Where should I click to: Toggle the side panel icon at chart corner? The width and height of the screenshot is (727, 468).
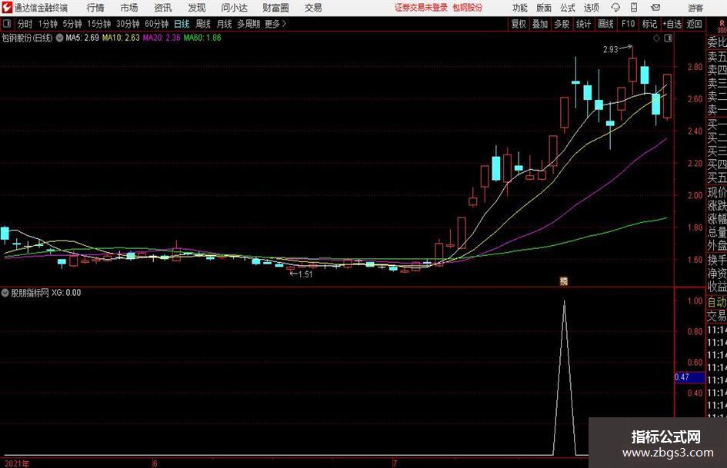click(x=668, y=38)
